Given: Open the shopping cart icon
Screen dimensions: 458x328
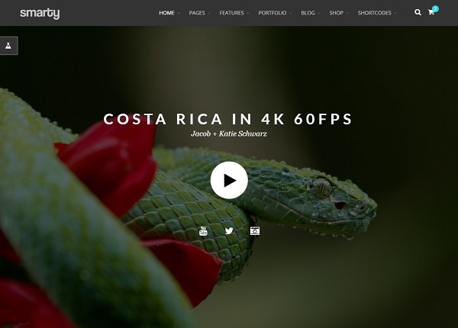Looking at the screenshot, I should point(431,12).
